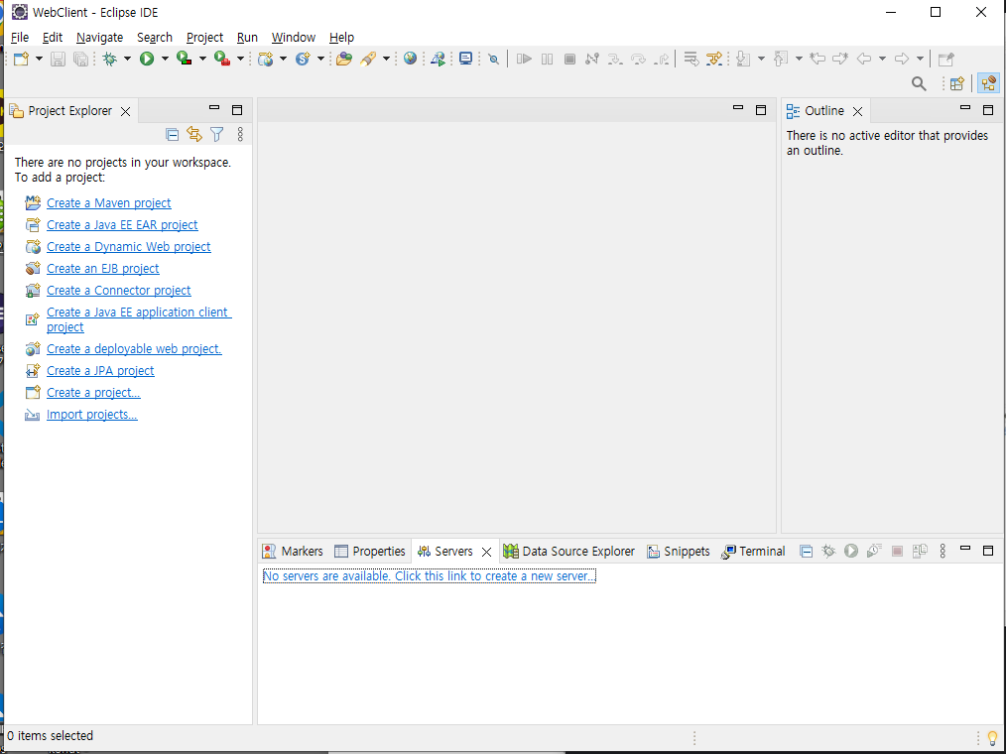
Task: Click the Open a Terminal monitor icon
Action: 465,60
